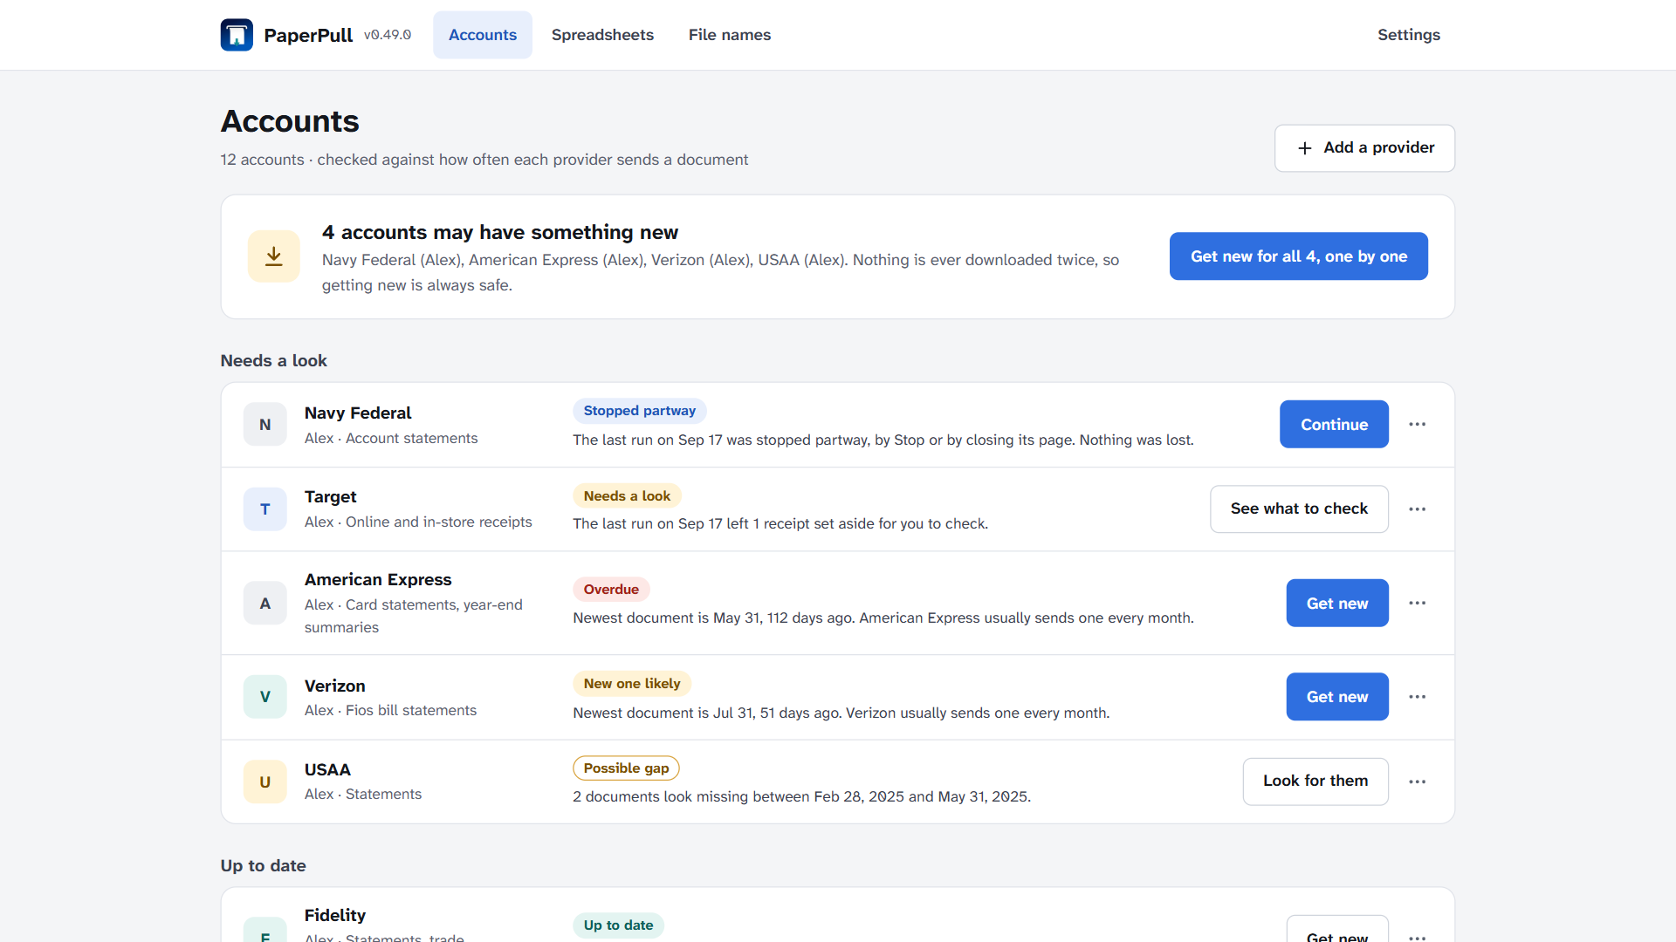Switch to the Accounts tab
This screenshot has height=942, width=1676.
tap(483, 35)
